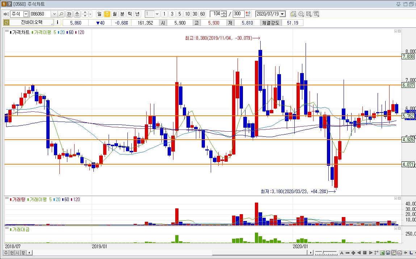Screen dimensions: 416x259
Task: Choose the 10 interval button
Action: [187, 14]
